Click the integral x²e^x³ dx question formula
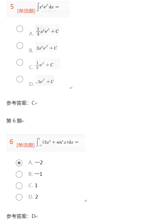165x224 pixels. click(48, 7)
